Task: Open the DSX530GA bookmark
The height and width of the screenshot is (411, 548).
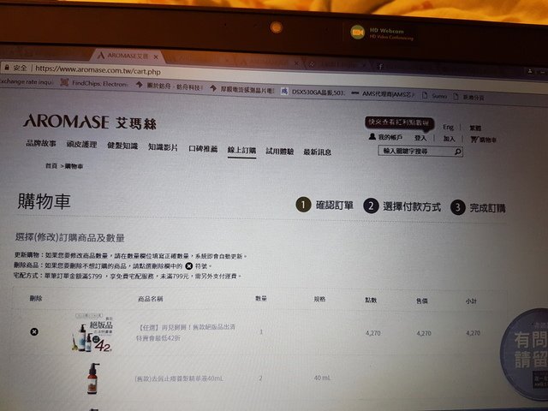Action: pyautogui.click(x=313, y=92)
